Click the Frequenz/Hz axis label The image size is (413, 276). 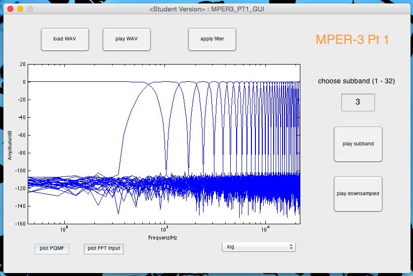click(163, 238)
